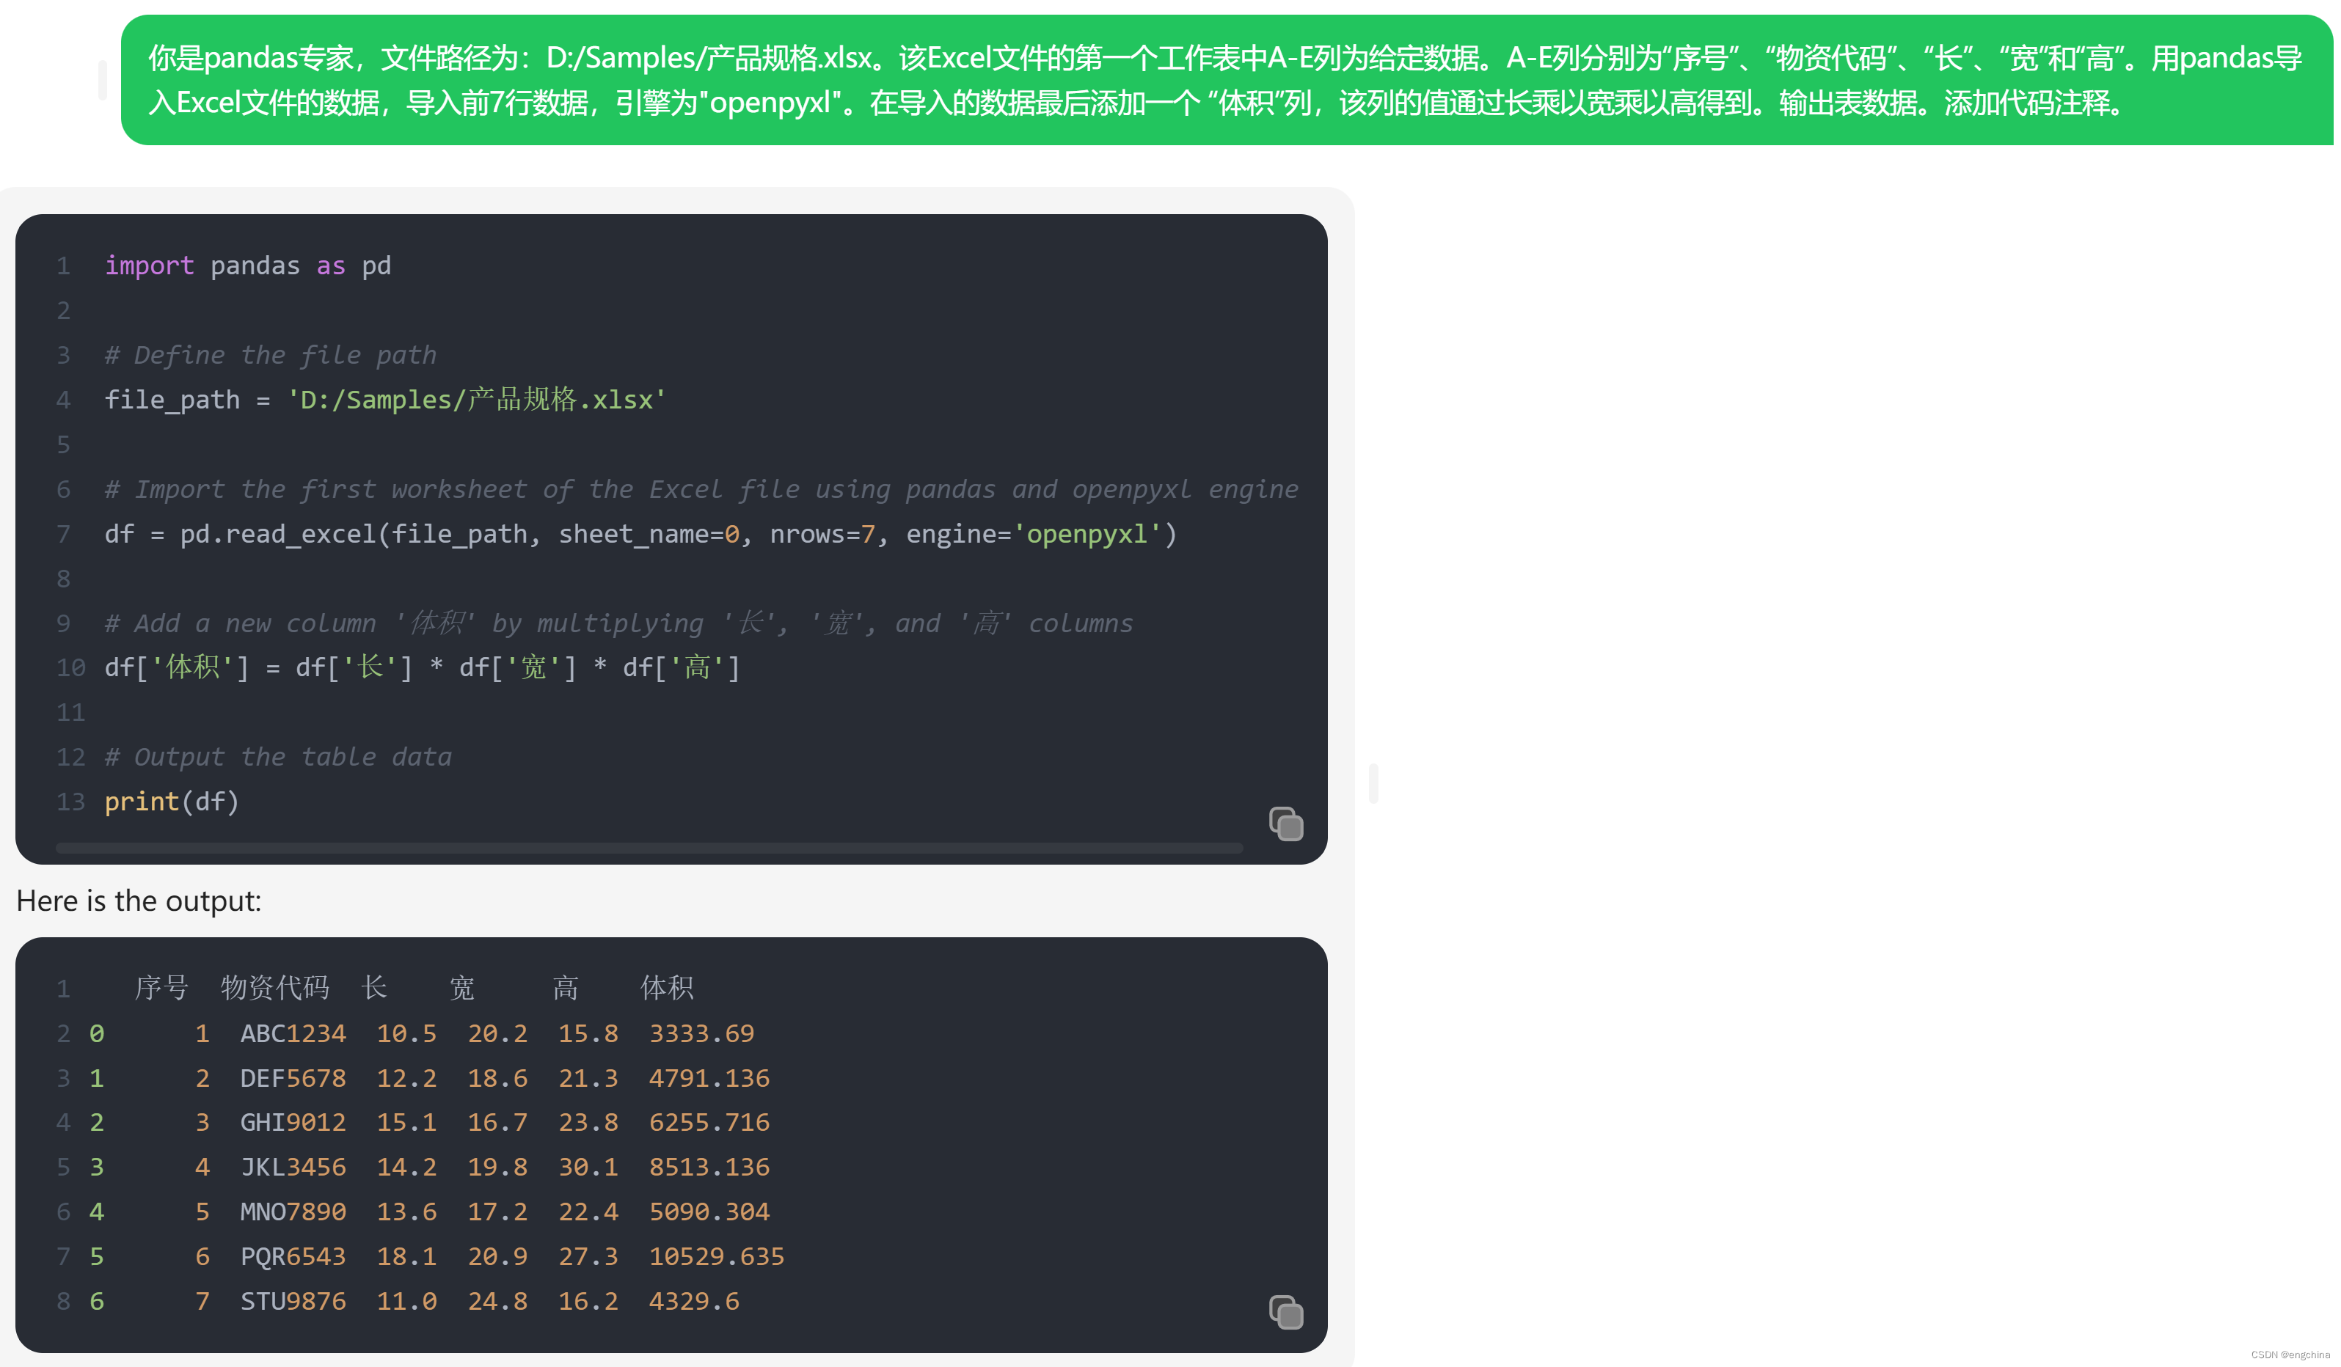Screen dimensions: 2341x1367
Task: Select the file_path assignment line
Action: pyautogui.click(x=384, y=400)
